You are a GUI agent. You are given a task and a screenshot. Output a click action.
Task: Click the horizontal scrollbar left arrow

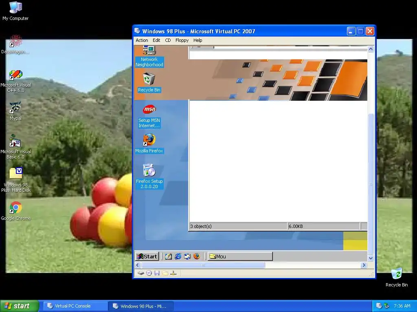(138, 265)
